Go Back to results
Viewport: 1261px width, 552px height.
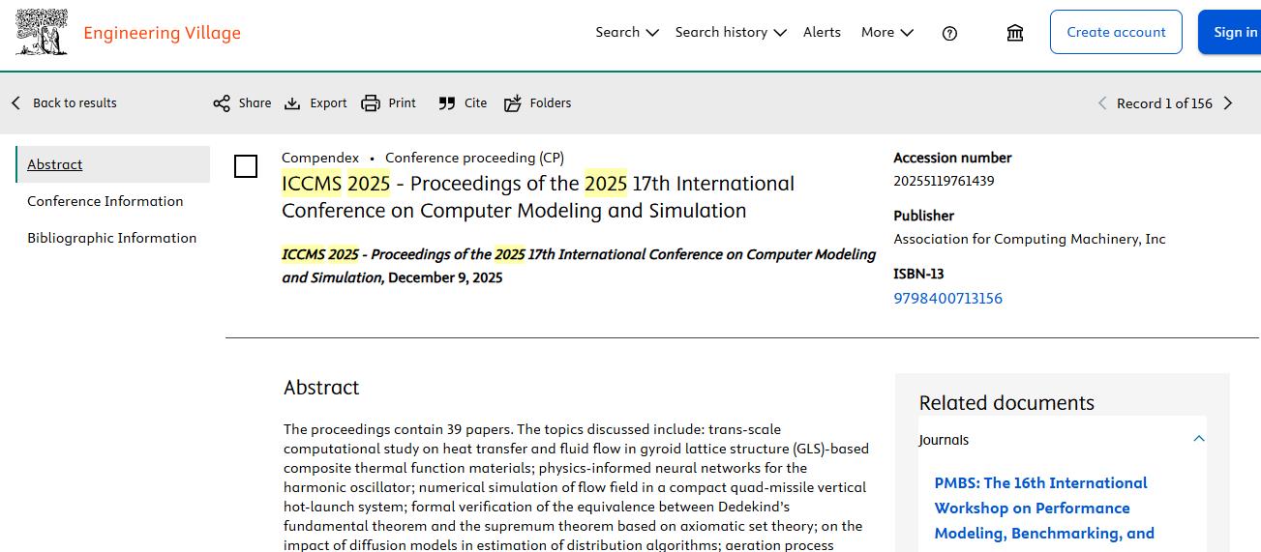[x=64, y=103]
